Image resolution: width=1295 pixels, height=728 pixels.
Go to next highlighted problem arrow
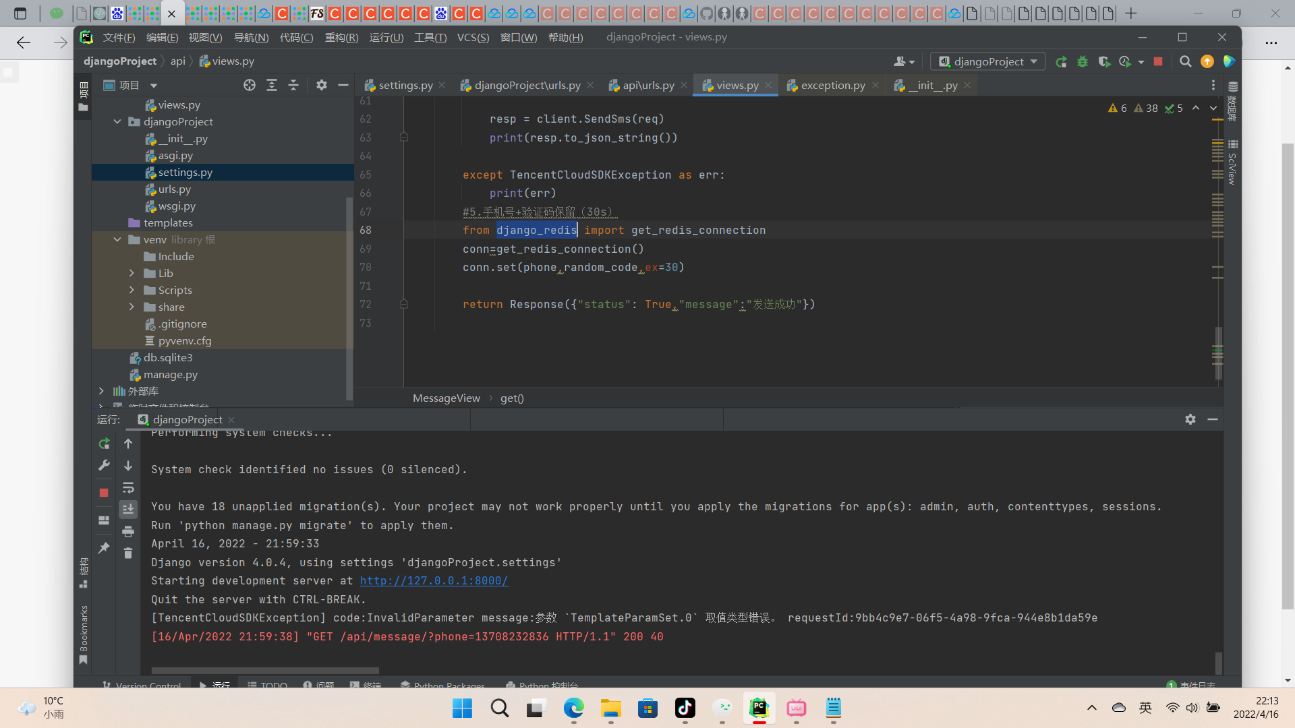click(x=1213, y=108)
